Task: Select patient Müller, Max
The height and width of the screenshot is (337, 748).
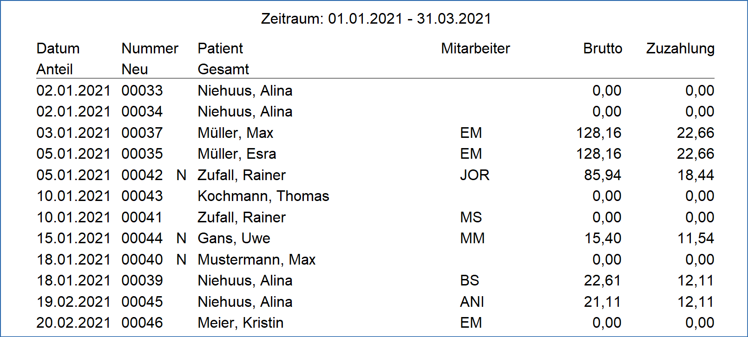Action: [235, 133]
